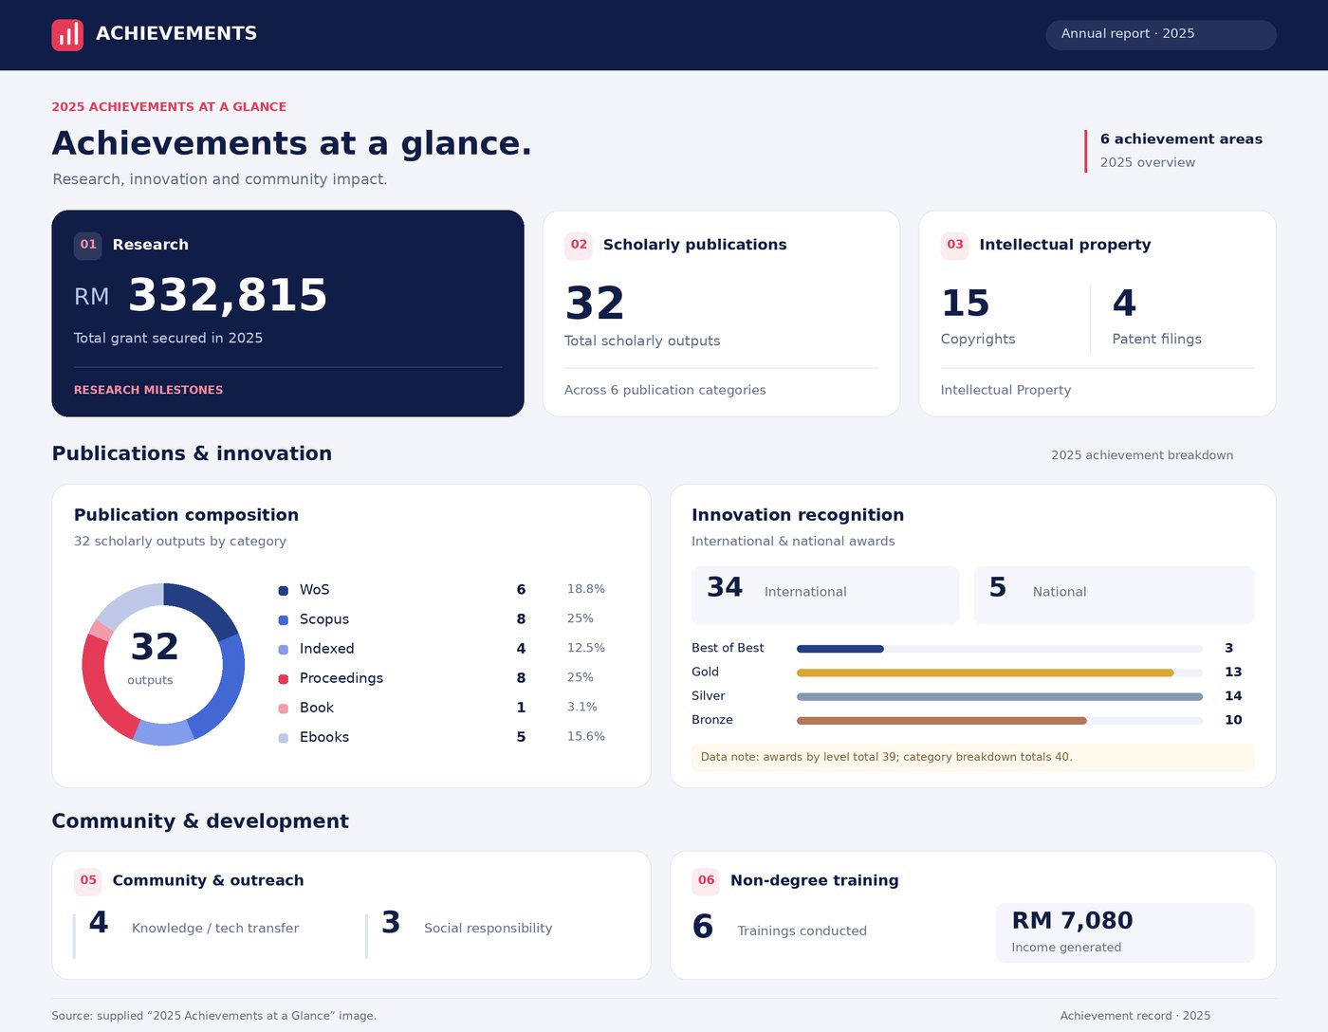Click the 'Innovation recognition' card title
Screen dimensions: 1328x1032
798,515
